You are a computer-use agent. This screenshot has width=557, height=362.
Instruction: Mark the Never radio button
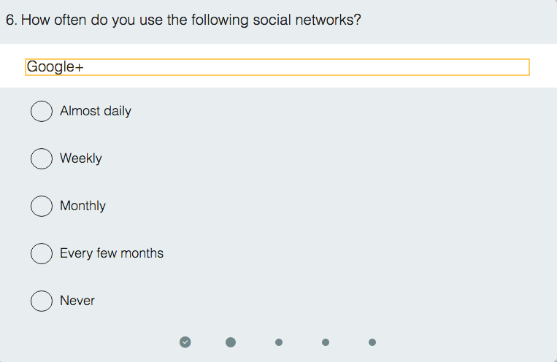point(42,301)
